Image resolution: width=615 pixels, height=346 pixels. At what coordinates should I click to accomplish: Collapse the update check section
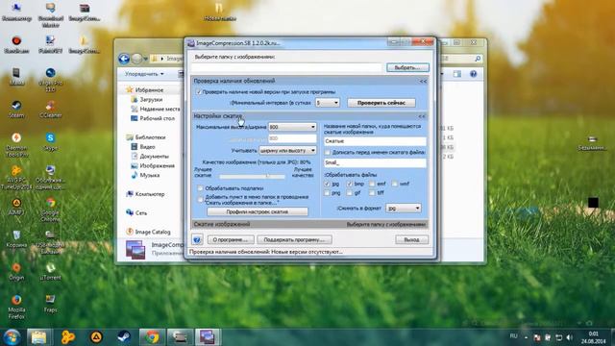tap(423, 81)
